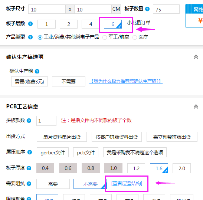Open help icon beside 板子数量

pyautogui.click(x=147, y=9)
